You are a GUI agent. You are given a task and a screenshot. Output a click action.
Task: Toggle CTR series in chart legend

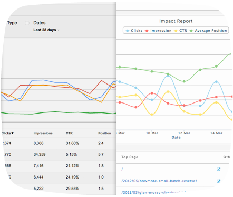tap(180, 31)
